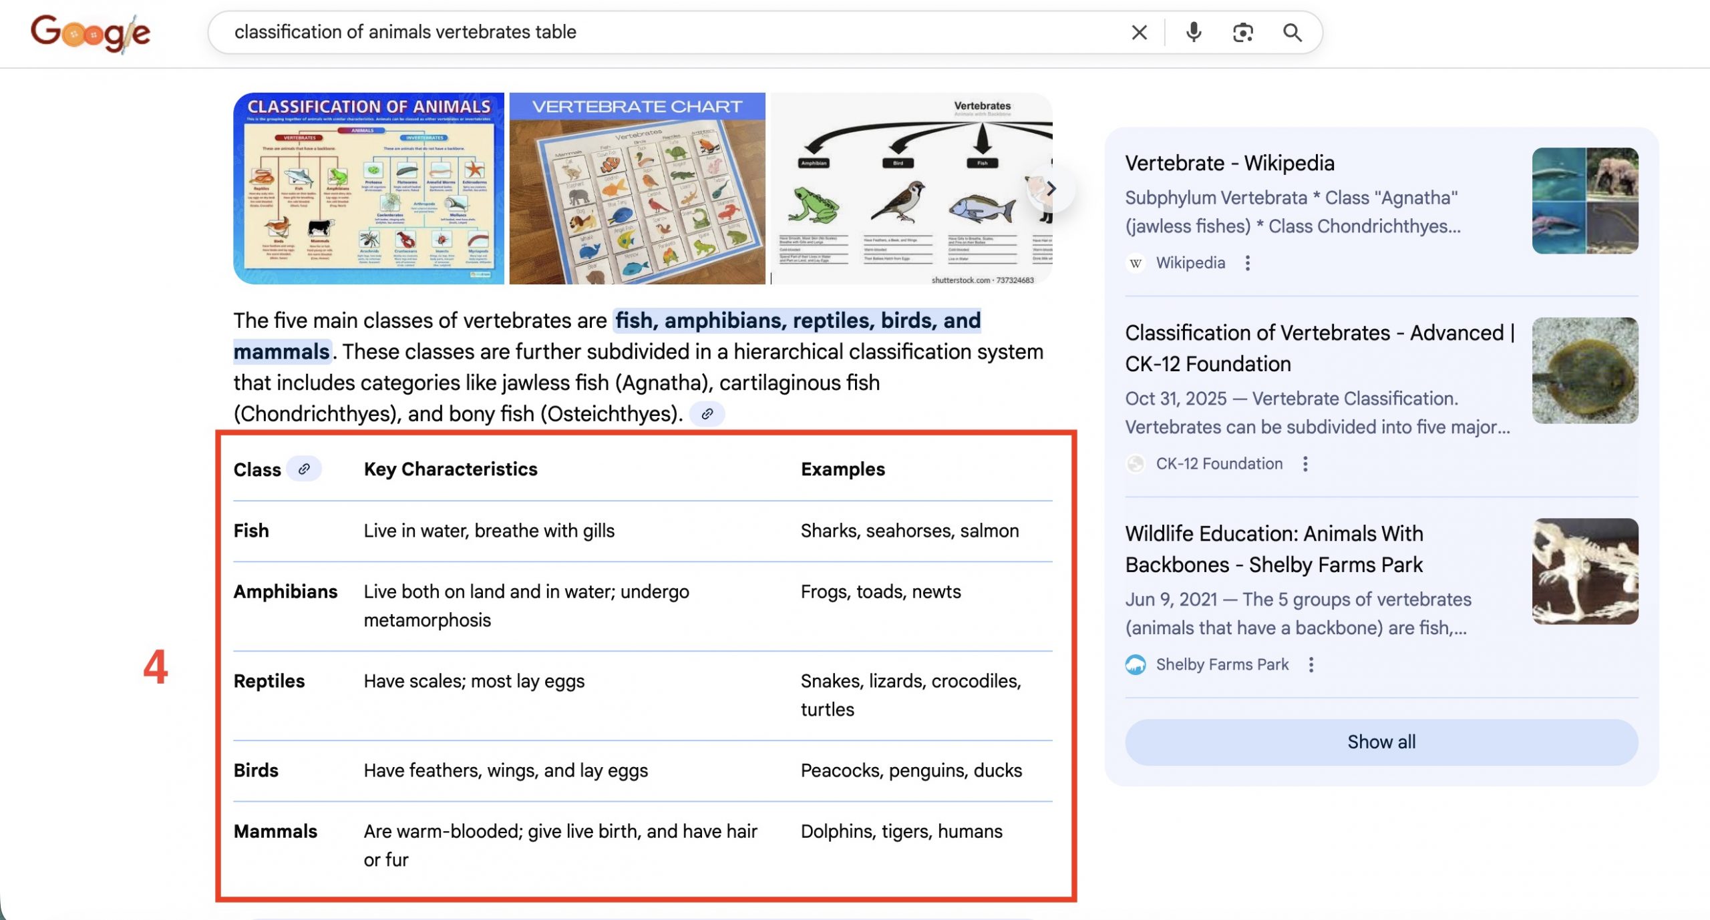Click the Wikipedia result thumbnail image
Screen dimensions: 1710x920
pyautogui.click(x=1584, y=201)
